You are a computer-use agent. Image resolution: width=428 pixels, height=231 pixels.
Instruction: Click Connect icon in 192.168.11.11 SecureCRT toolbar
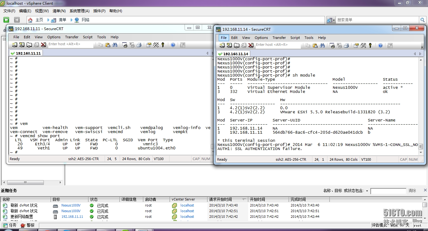click(15, 45)
